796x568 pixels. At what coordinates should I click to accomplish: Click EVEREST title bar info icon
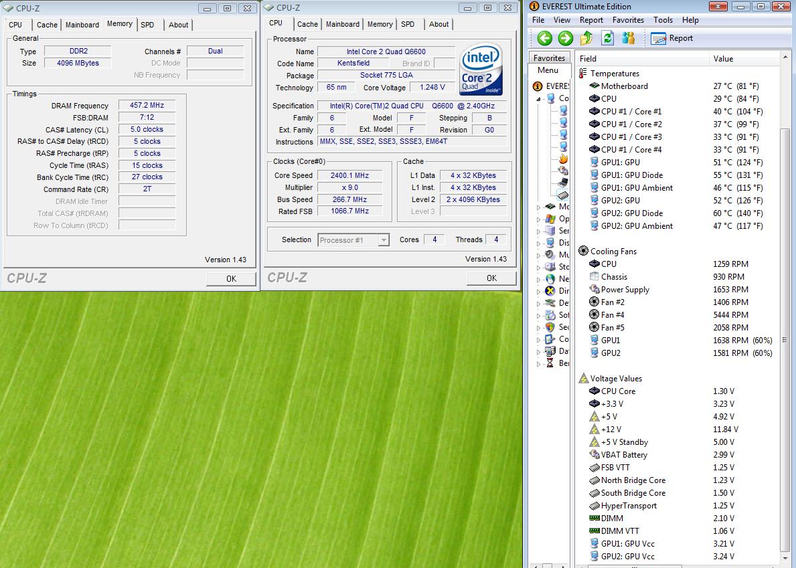534,7
